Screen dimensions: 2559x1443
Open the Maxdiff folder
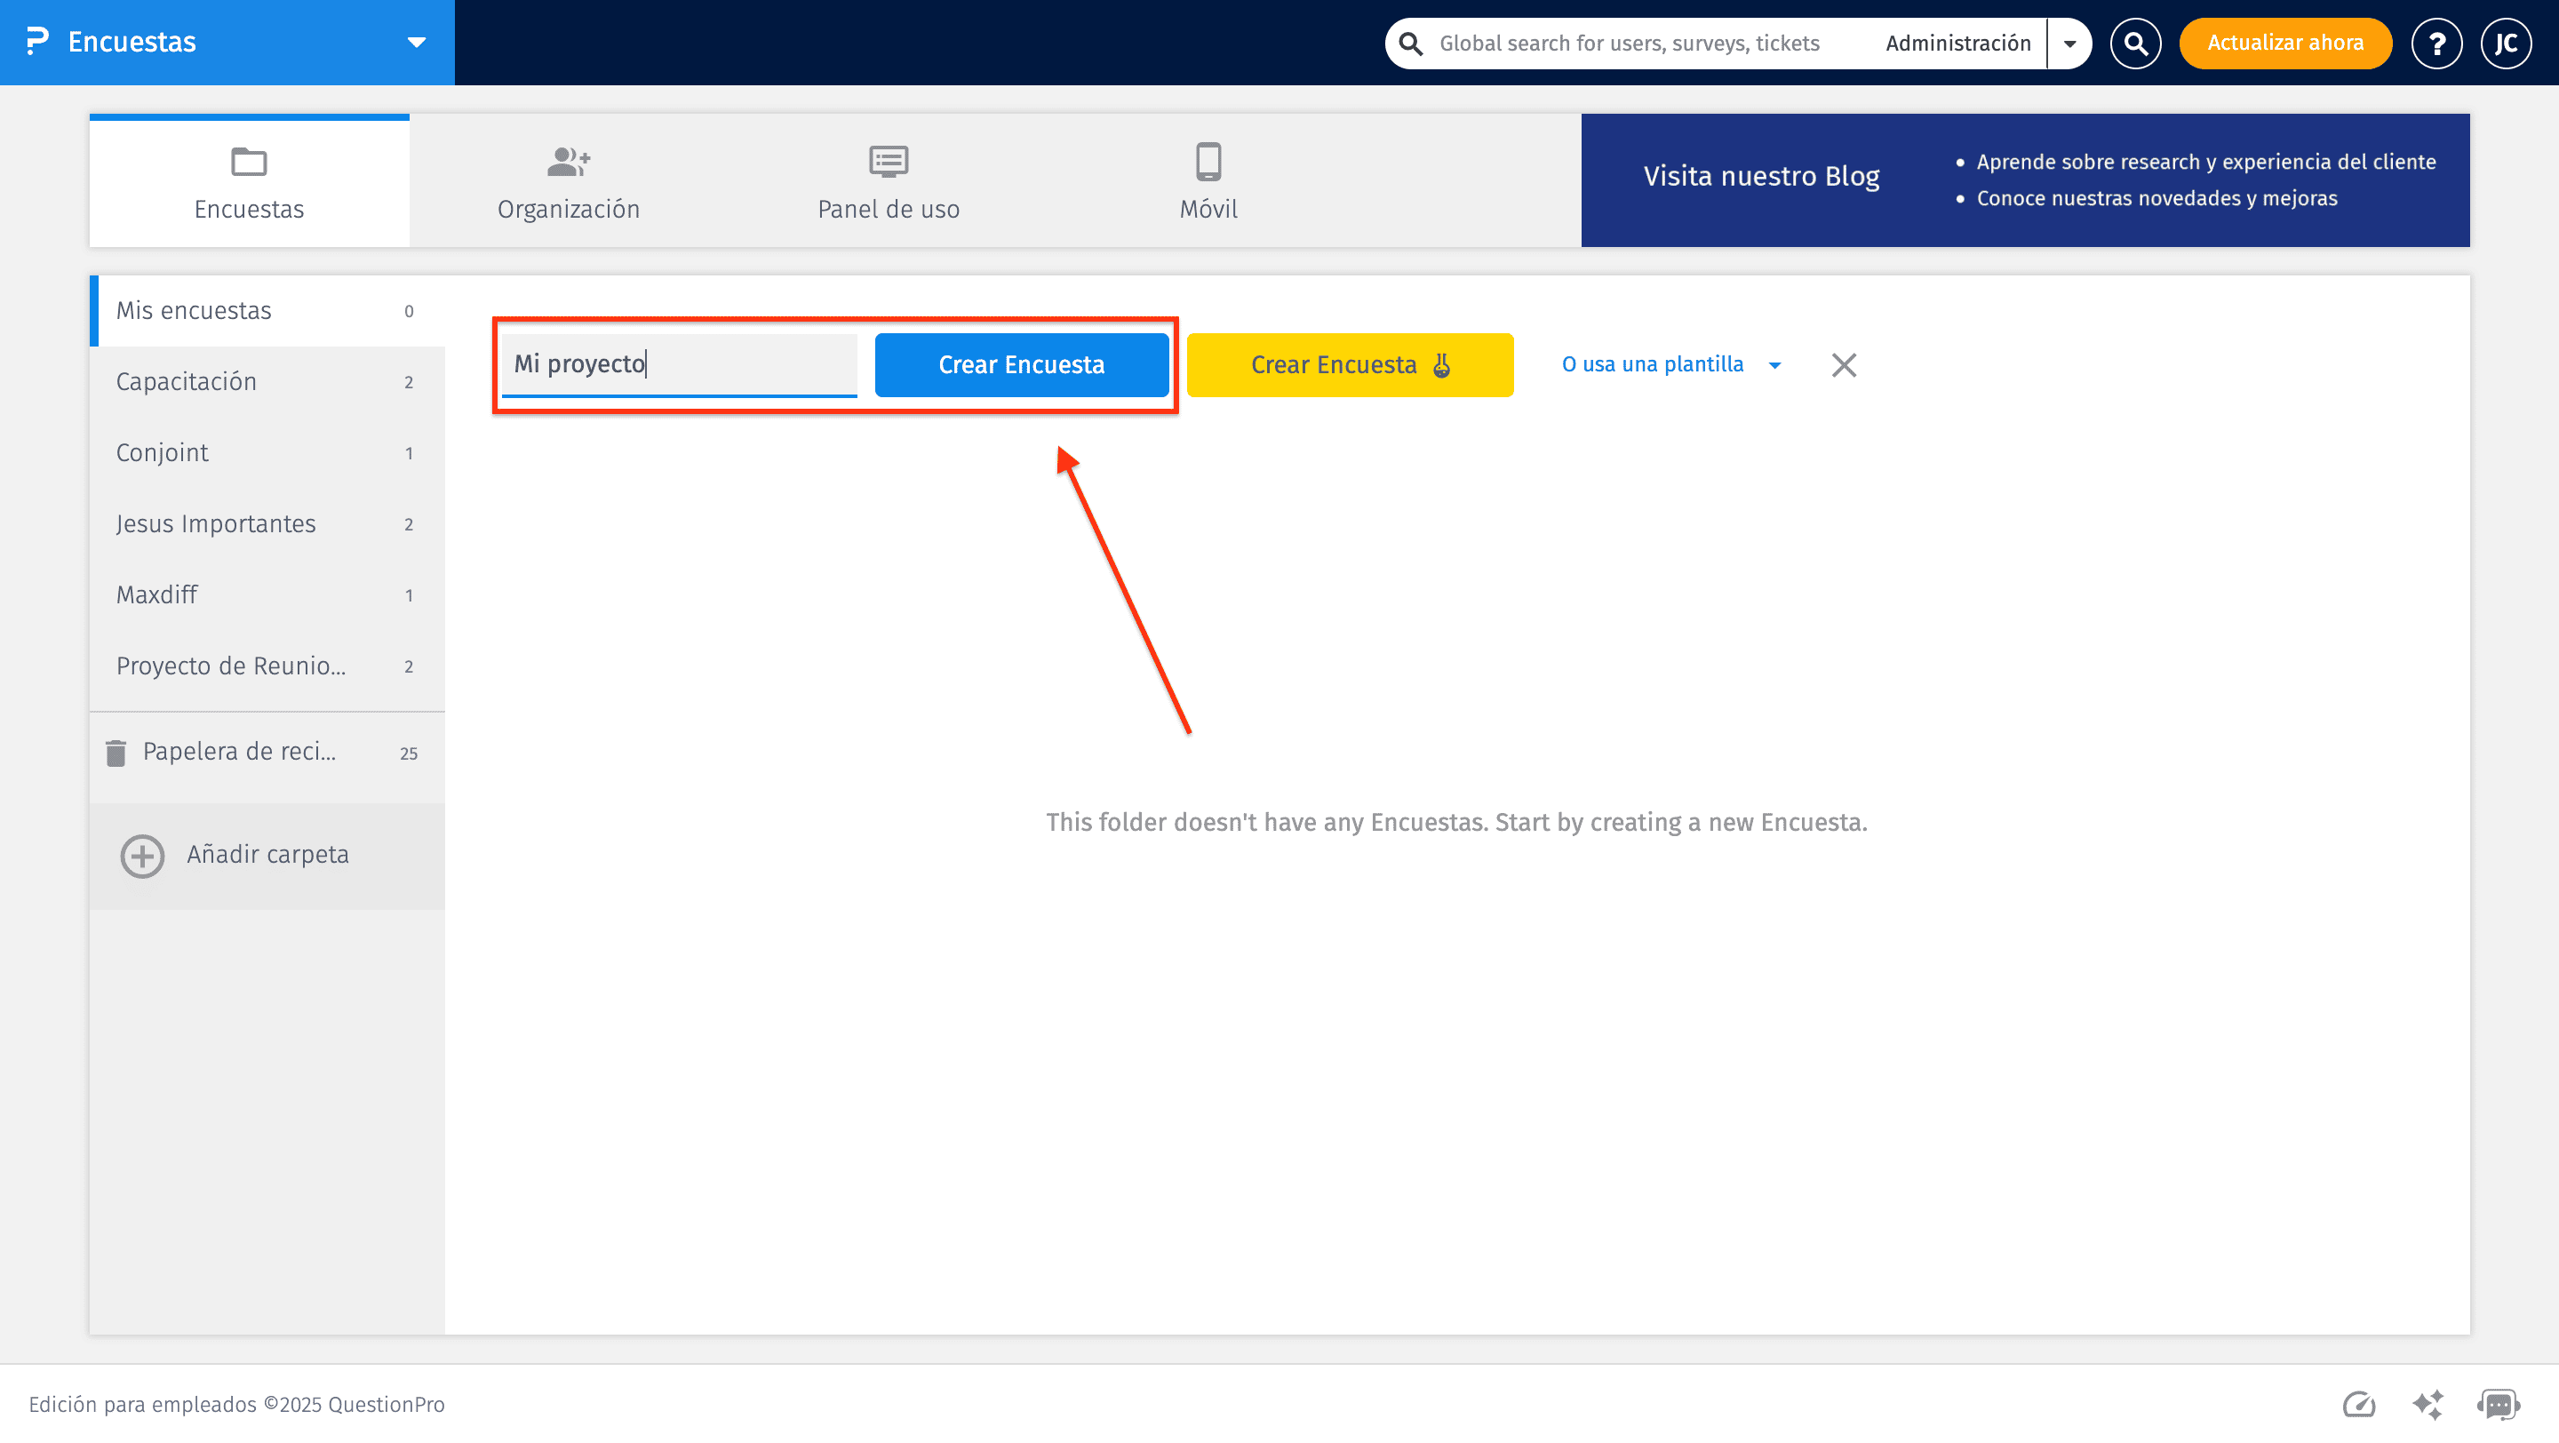157,594
